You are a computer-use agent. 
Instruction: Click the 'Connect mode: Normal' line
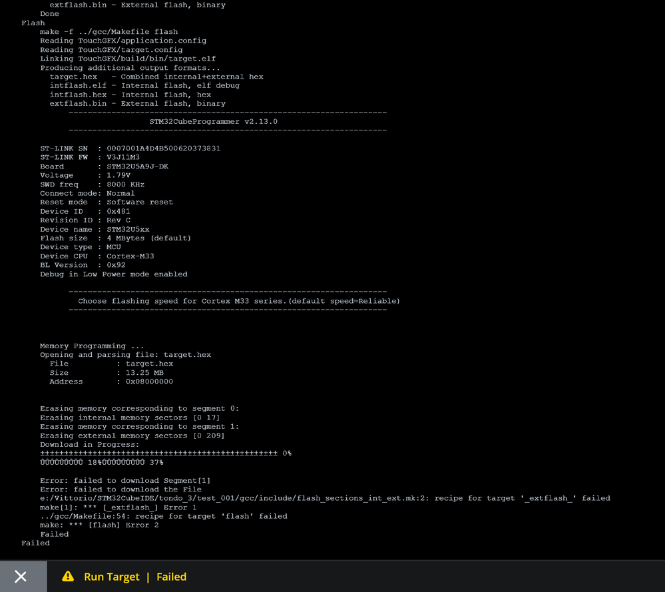87,194
